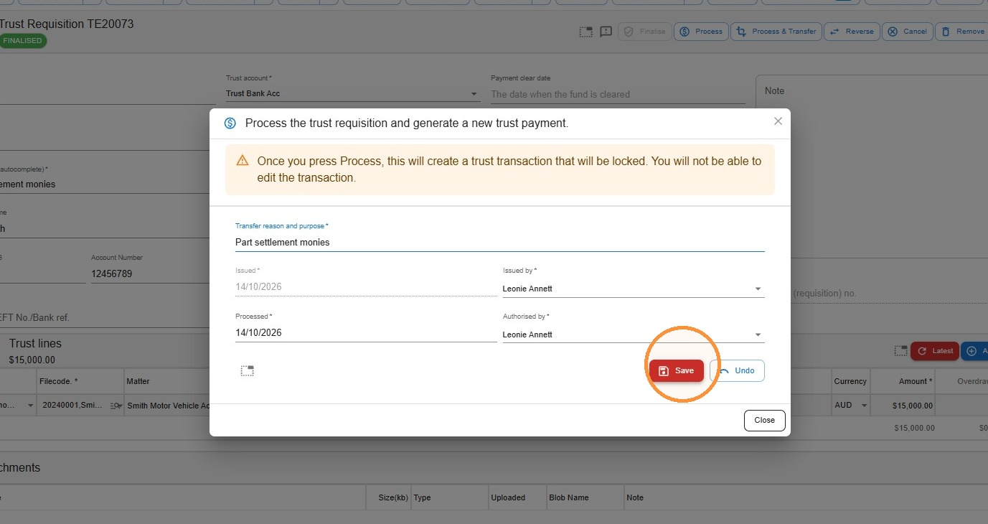Open the Issued by dropdown

[634, 289]
